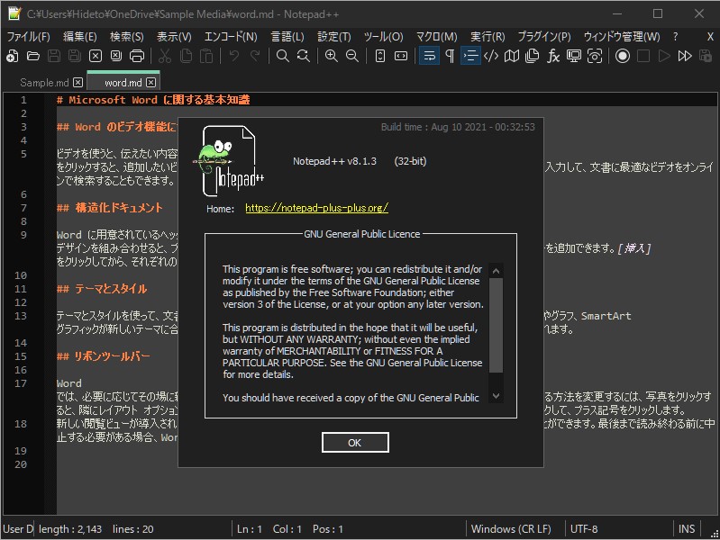Open the ツール(O) menu
The image size is (720, 540).
click(x=383, y=37)
